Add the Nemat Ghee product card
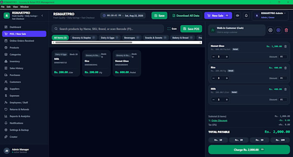Viewport: 293px width, 157px height. pos(127,63)
